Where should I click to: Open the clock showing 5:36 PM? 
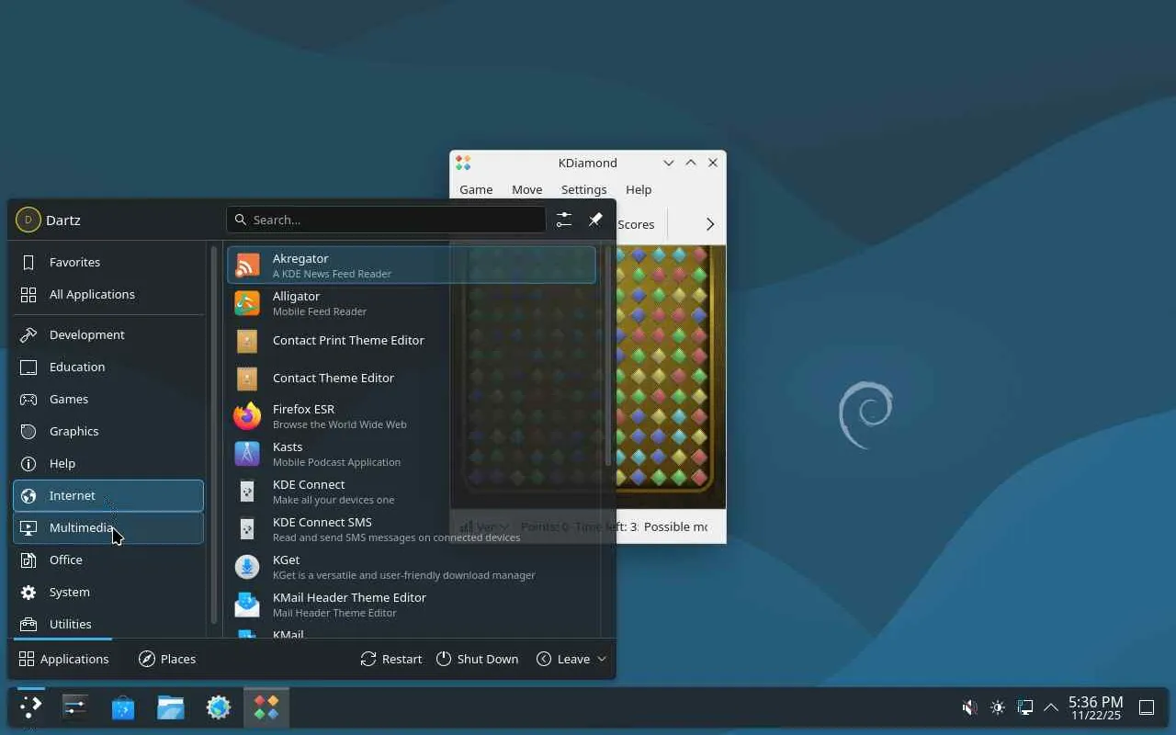coord(1095,707)
